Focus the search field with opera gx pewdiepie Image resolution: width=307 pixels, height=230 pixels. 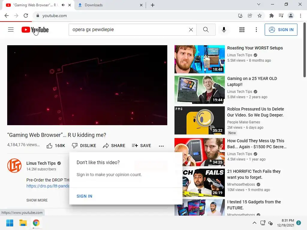129,30
